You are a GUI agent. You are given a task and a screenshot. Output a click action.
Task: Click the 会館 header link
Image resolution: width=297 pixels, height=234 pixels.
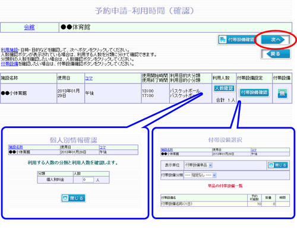click(x=29, y=27)
